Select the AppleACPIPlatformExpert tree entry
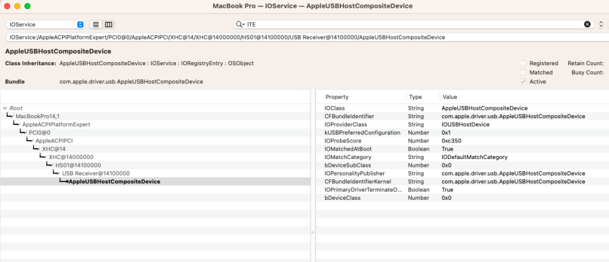This screenshot has width=609, height=262. (x=56, y=125)
